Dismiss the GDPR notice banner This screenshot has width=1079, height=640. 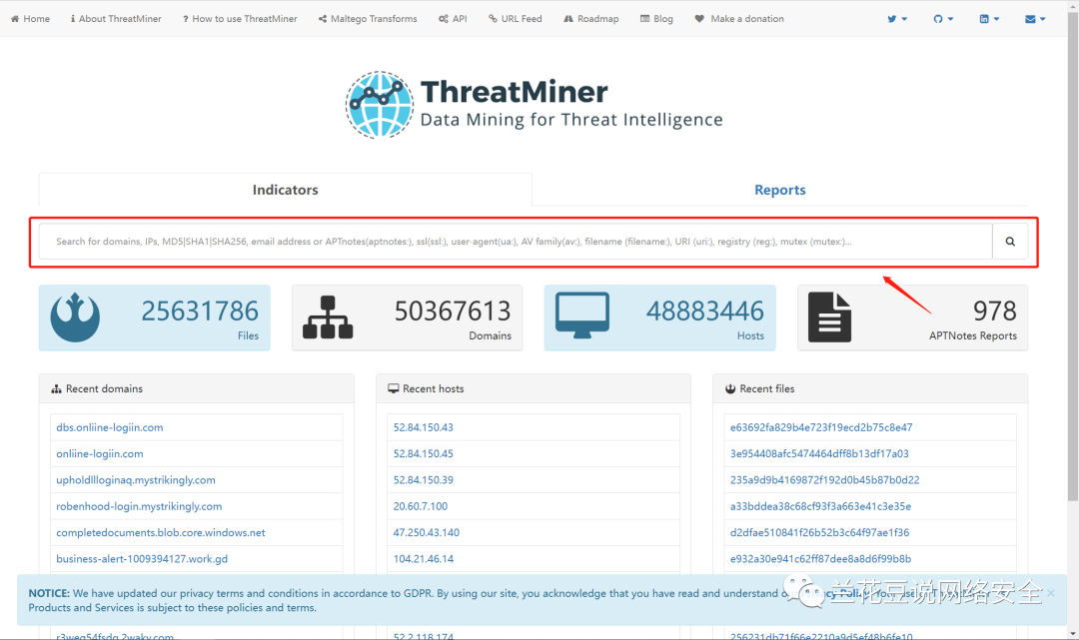pos(1051,592)
